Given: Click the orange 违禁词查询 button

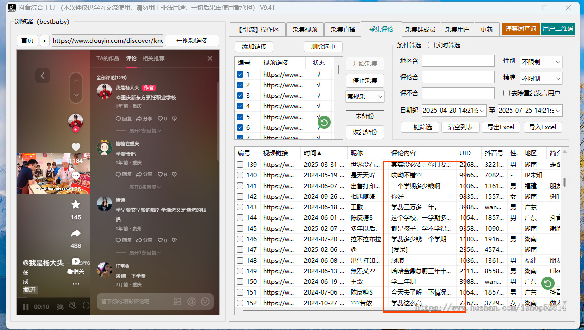Looking at the screenshot, I should pos(520,29).
